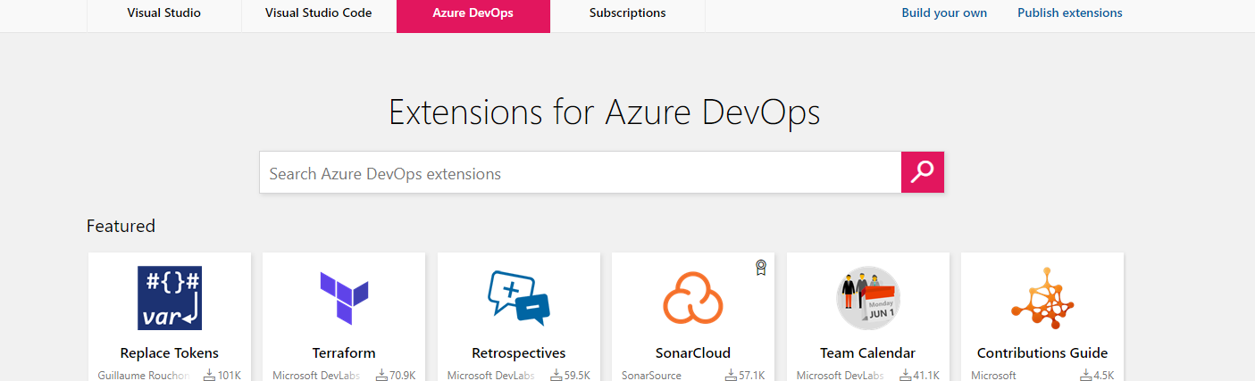Open the Team Calendar icon
1255x381 pixels.
[x=868, y=298]
